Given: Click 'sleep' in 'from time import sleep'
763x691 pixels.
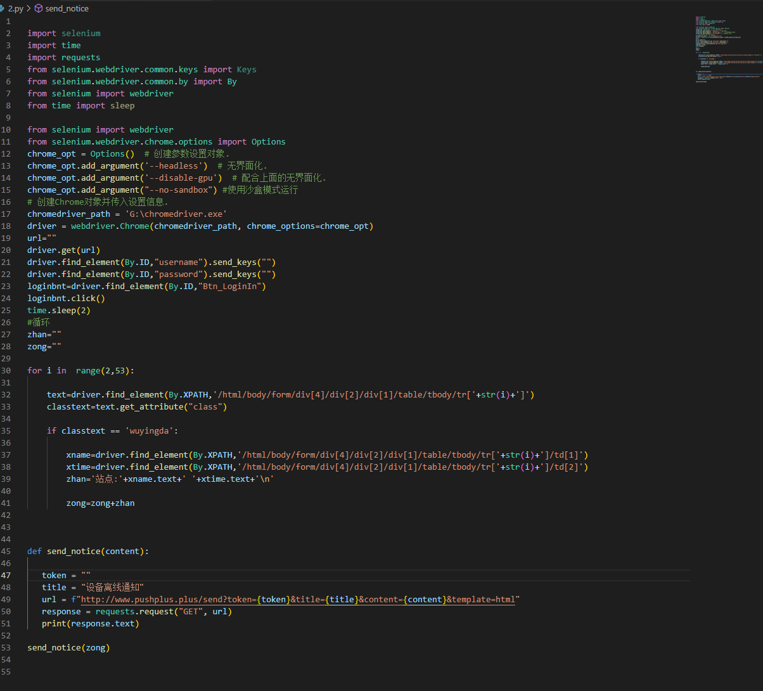Looking at the screenshot, I should (x=122, y=105).
